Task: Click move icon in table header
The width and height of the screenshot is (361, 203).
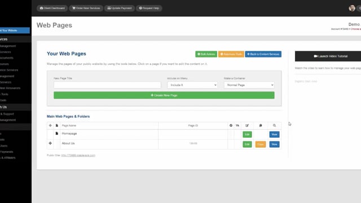Action: [50, 125]
